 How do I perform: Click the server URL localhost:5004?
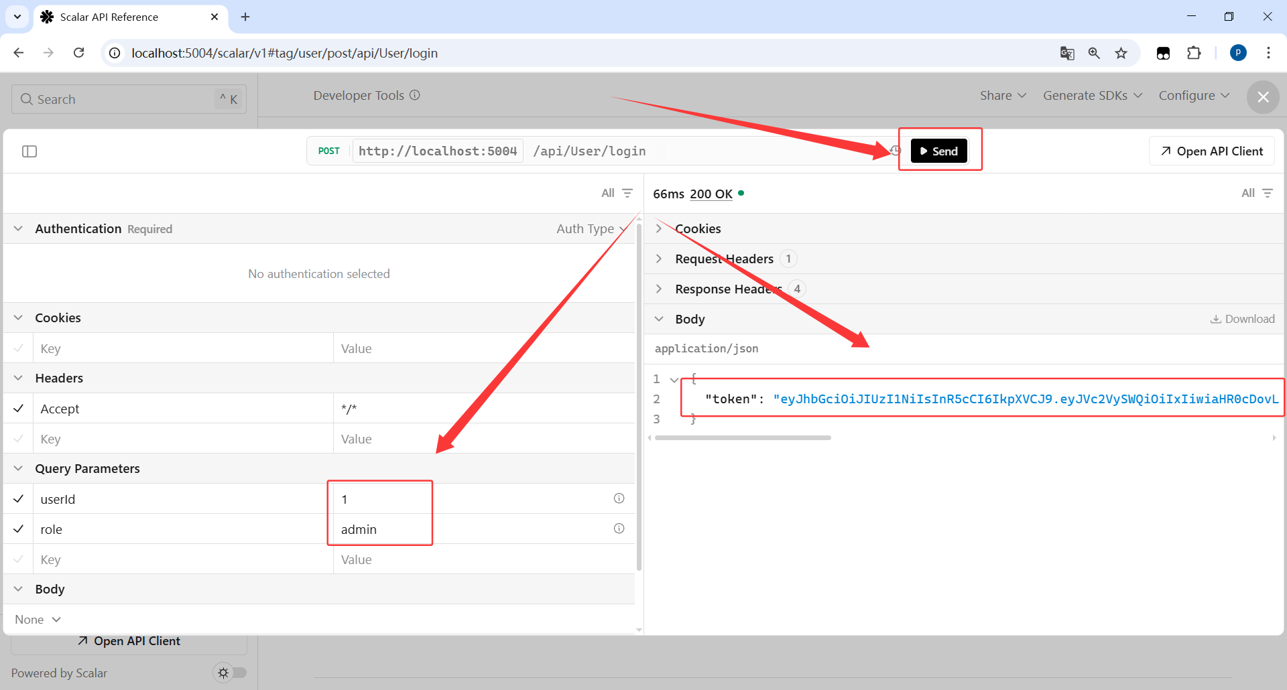[x=438, y=151]
